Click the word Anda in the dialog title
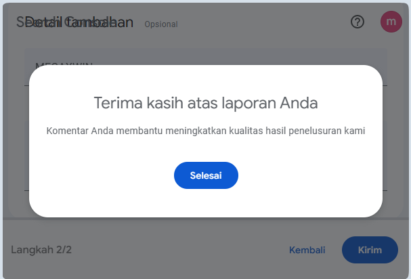The height and width of the screenshot is (279, 411). pyautogui.click(x=299, y=103)
